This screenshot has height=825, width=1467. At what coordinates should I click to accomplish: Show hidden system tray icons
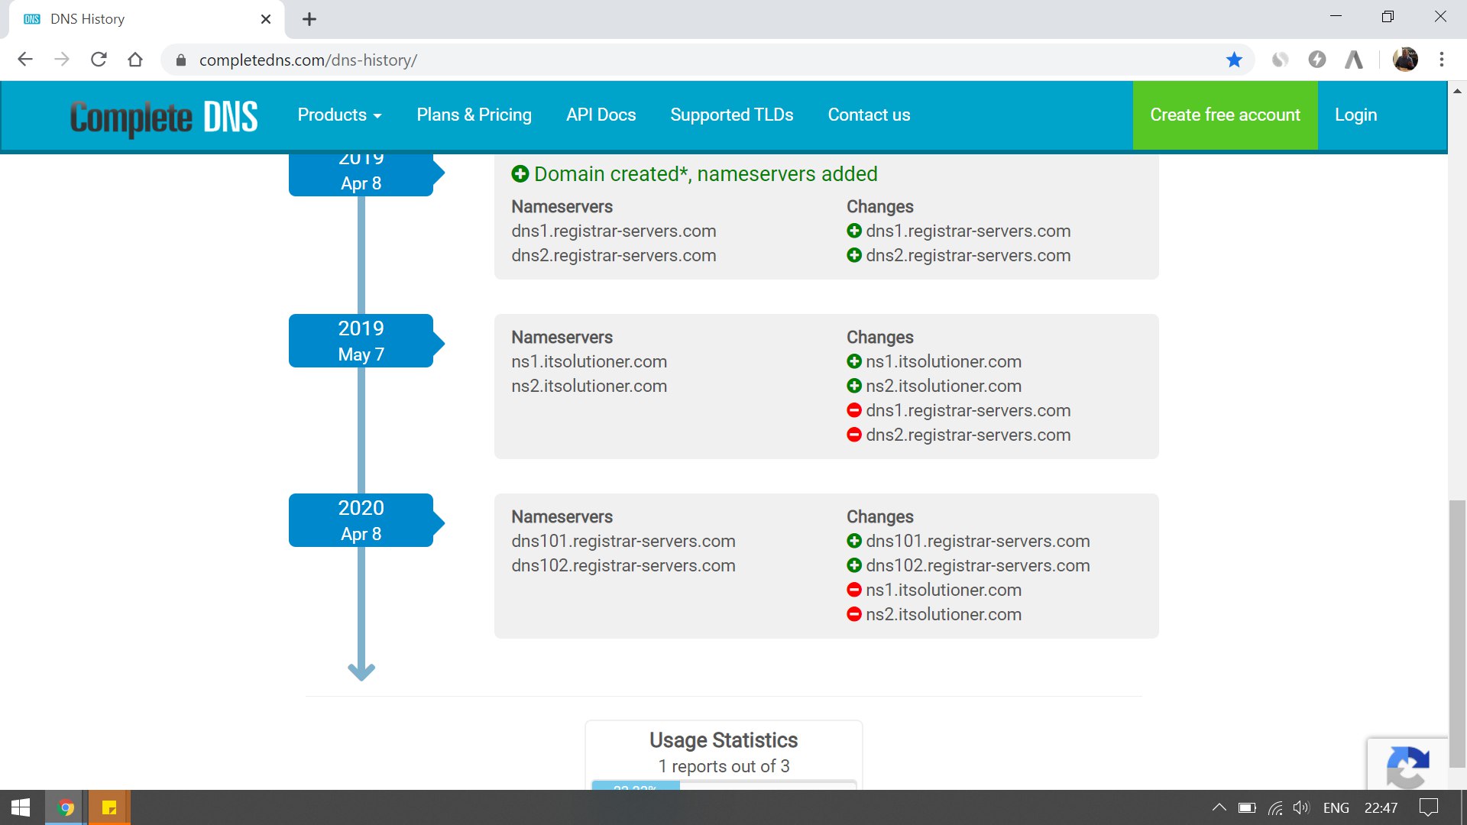coord(1219,807)
